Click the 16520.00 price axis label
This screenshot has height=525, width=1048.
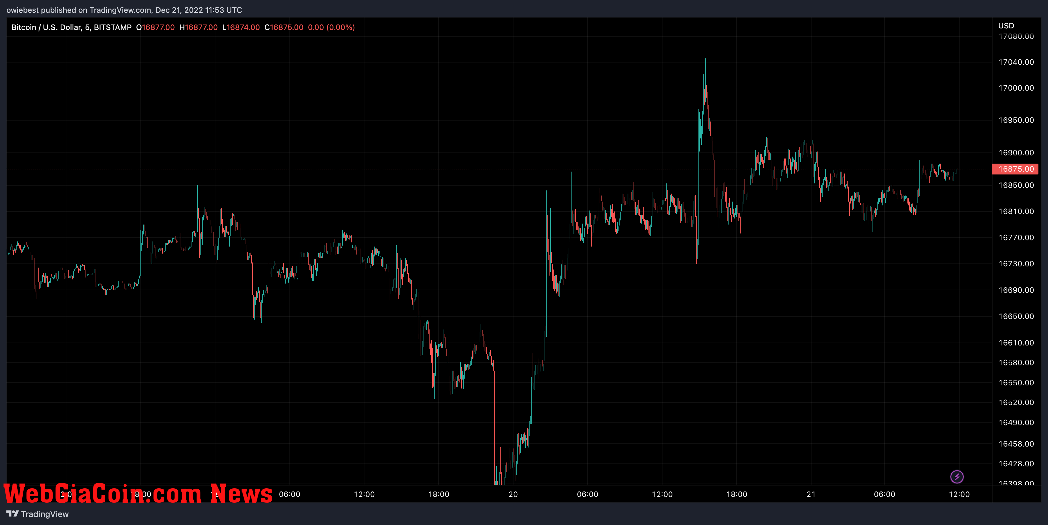(1016, 403)
